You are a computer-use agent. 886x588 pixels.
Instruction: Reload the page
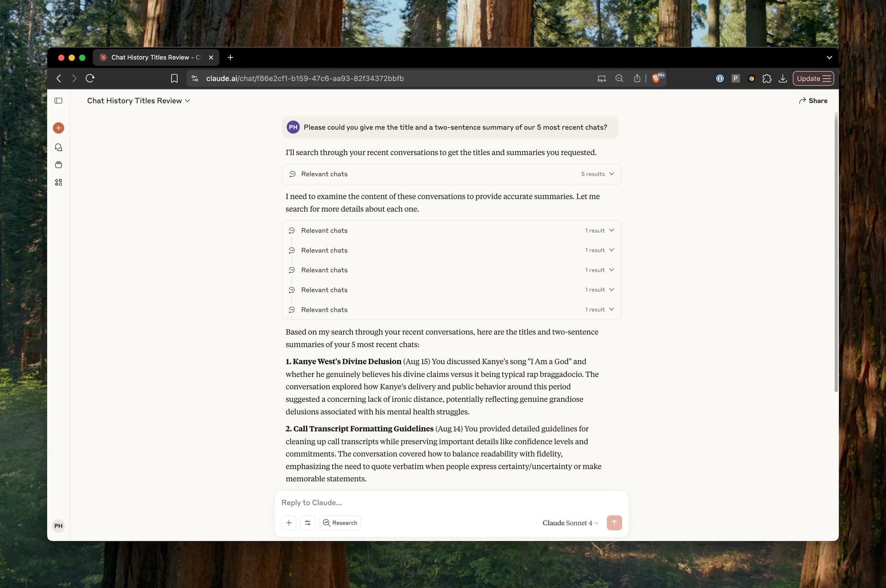(90, 78)
